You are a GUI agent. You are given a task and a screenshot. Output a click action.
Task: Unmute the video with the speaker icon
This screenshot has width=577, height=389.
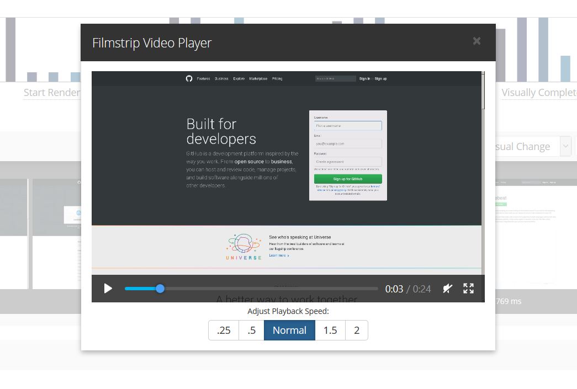[447, 289]
